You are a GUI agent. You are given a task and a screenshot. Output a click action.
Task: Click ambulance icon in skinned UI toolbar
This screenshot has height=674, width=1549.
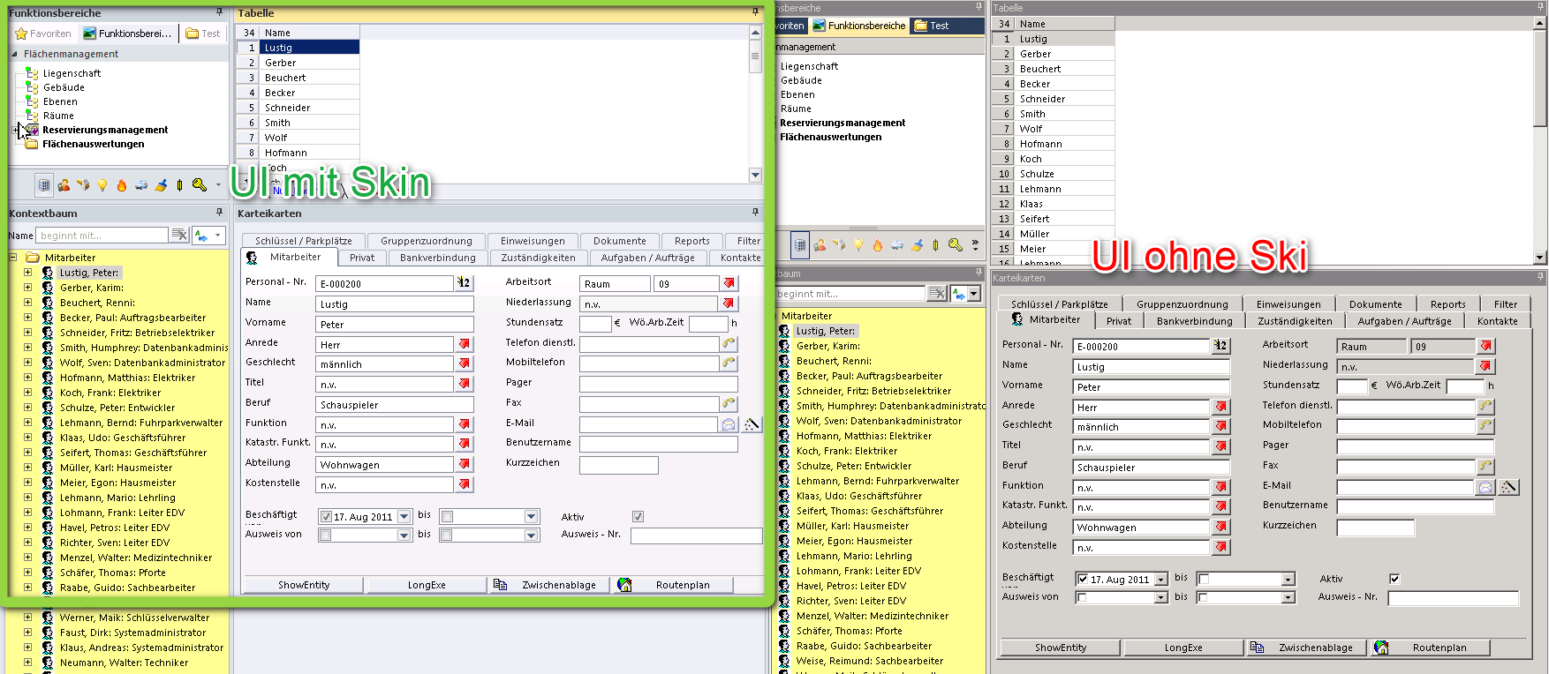(141, 185)
